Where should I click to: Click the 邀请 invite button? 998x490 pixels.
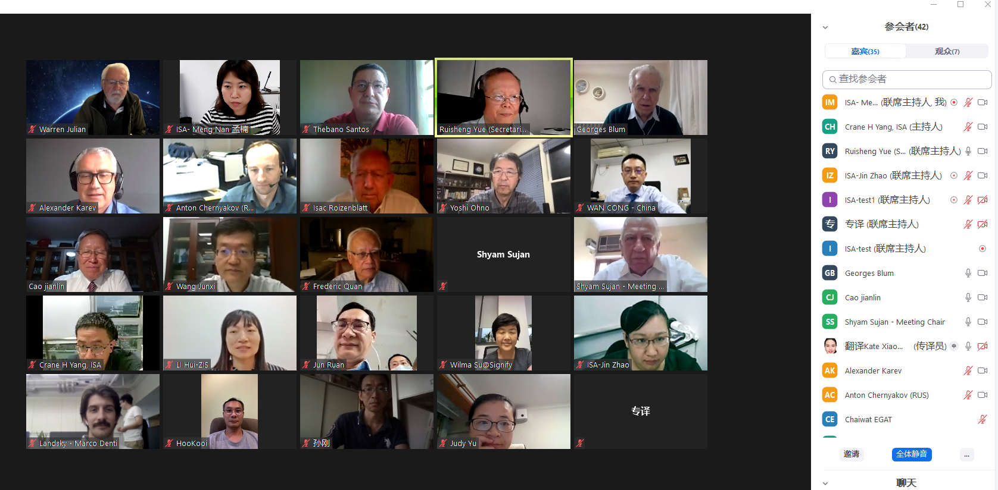click(x=852, y=454)
